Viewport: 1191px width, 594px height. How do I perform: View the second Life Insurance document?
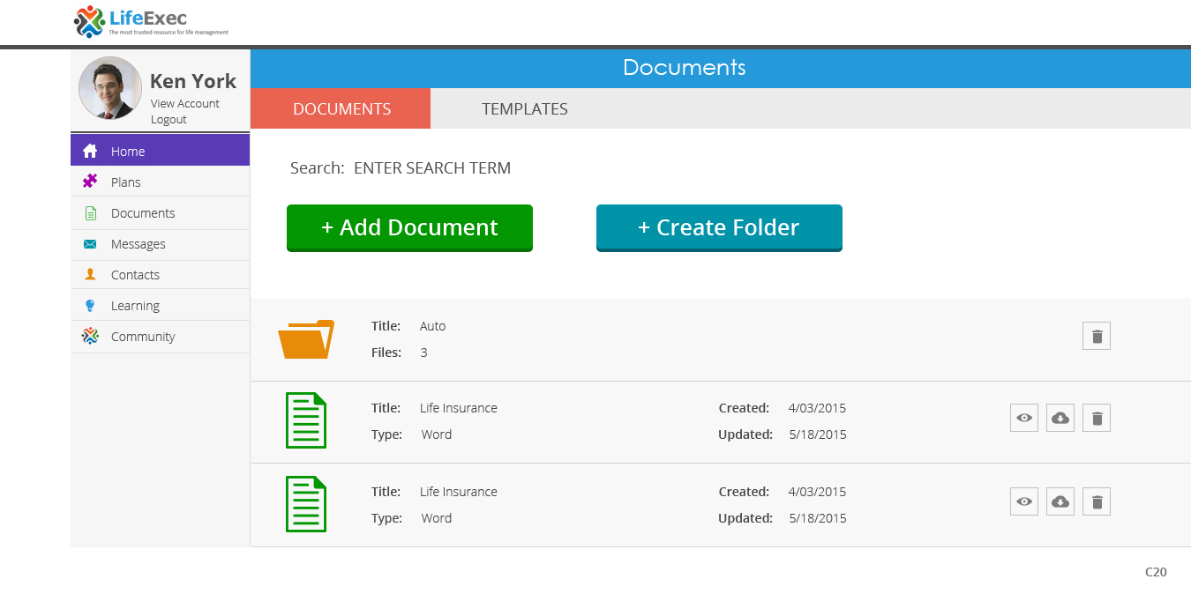click(1024, 501)
